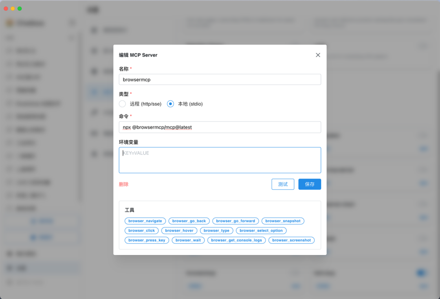This screenshot has width=440, height=299.
Task: Click the browser_go_back tool tag
Action: pos(189,221)
